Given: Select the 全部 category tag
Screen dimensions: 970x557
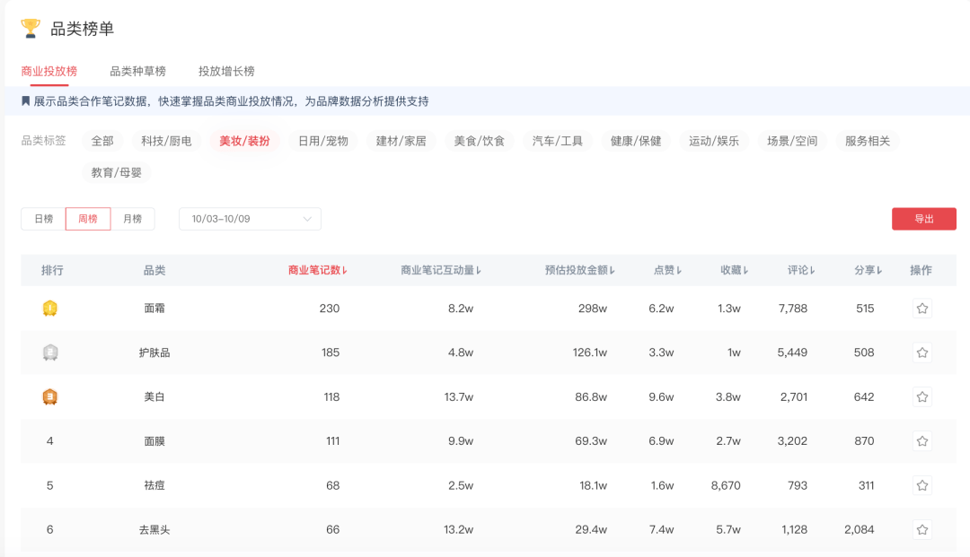Looking at the screenshot, I should (x=102, y=141).
